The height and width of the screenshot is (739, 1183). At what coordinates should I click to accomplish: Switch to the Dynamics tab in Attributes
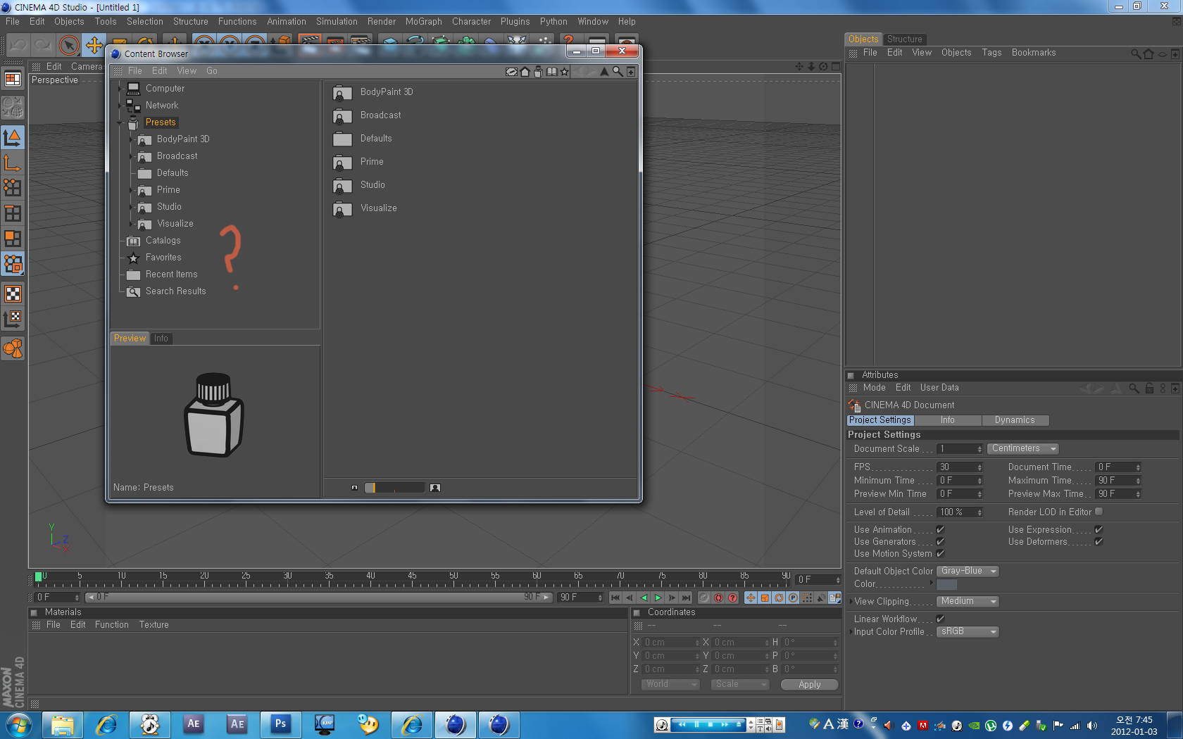pos(1015,420)
